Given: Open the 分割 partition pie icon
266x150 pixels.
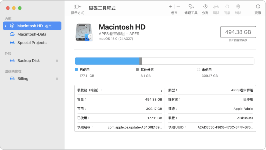Looking at the screenshot, I should tap(205, 7).
